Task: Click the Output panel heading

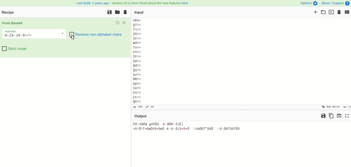Action: point(140,116)
